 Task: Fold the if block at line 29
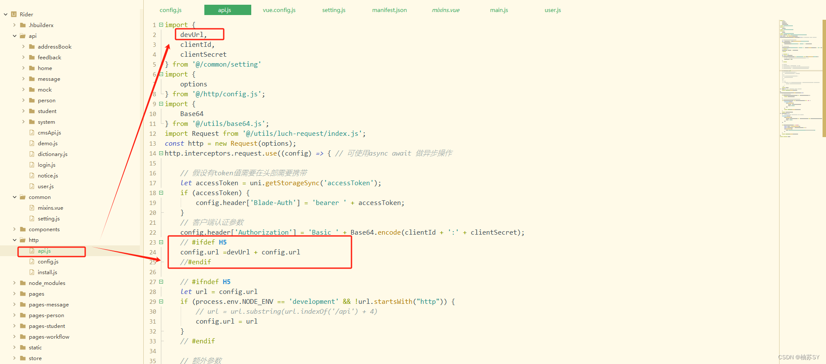(161, 302)
